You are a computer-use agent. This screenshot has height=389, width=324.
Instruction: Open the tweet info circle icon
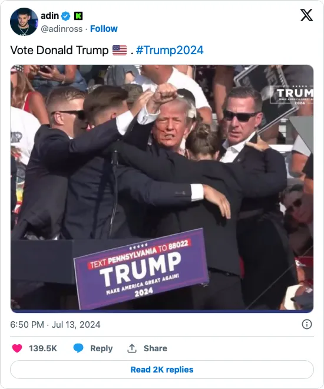(307, 324)
